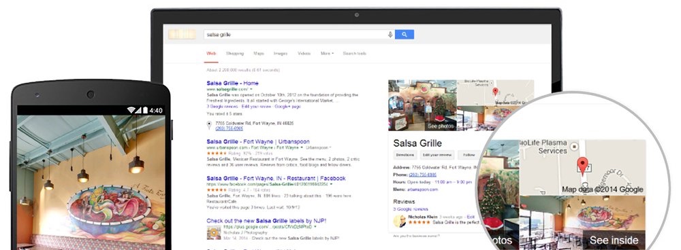Click the Google logo in search header

pos(182,34)
